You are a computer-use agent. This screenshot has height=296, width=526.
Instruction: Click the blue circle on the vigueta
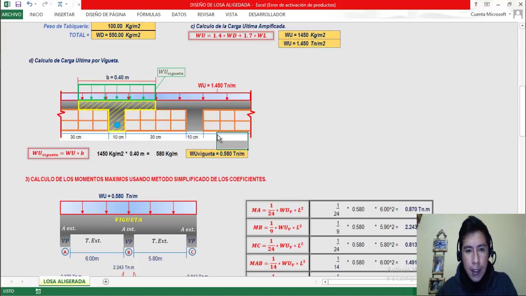click(117, 125)
